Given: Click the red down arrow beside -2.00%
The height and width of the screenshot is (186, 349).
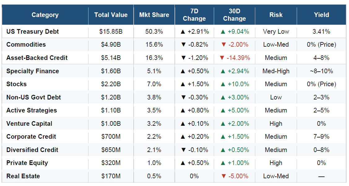Looking at the screenshot, I should click(x=224, y=45).
